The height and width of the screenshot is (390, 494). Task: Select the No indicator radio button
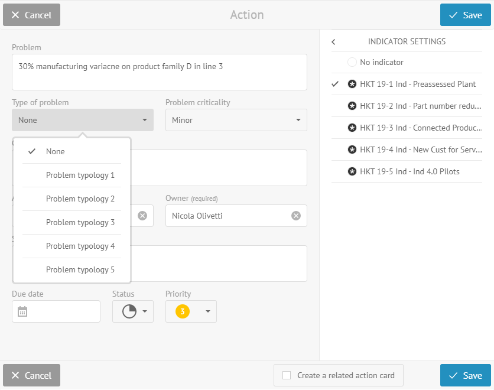click(x=352, y=62)
